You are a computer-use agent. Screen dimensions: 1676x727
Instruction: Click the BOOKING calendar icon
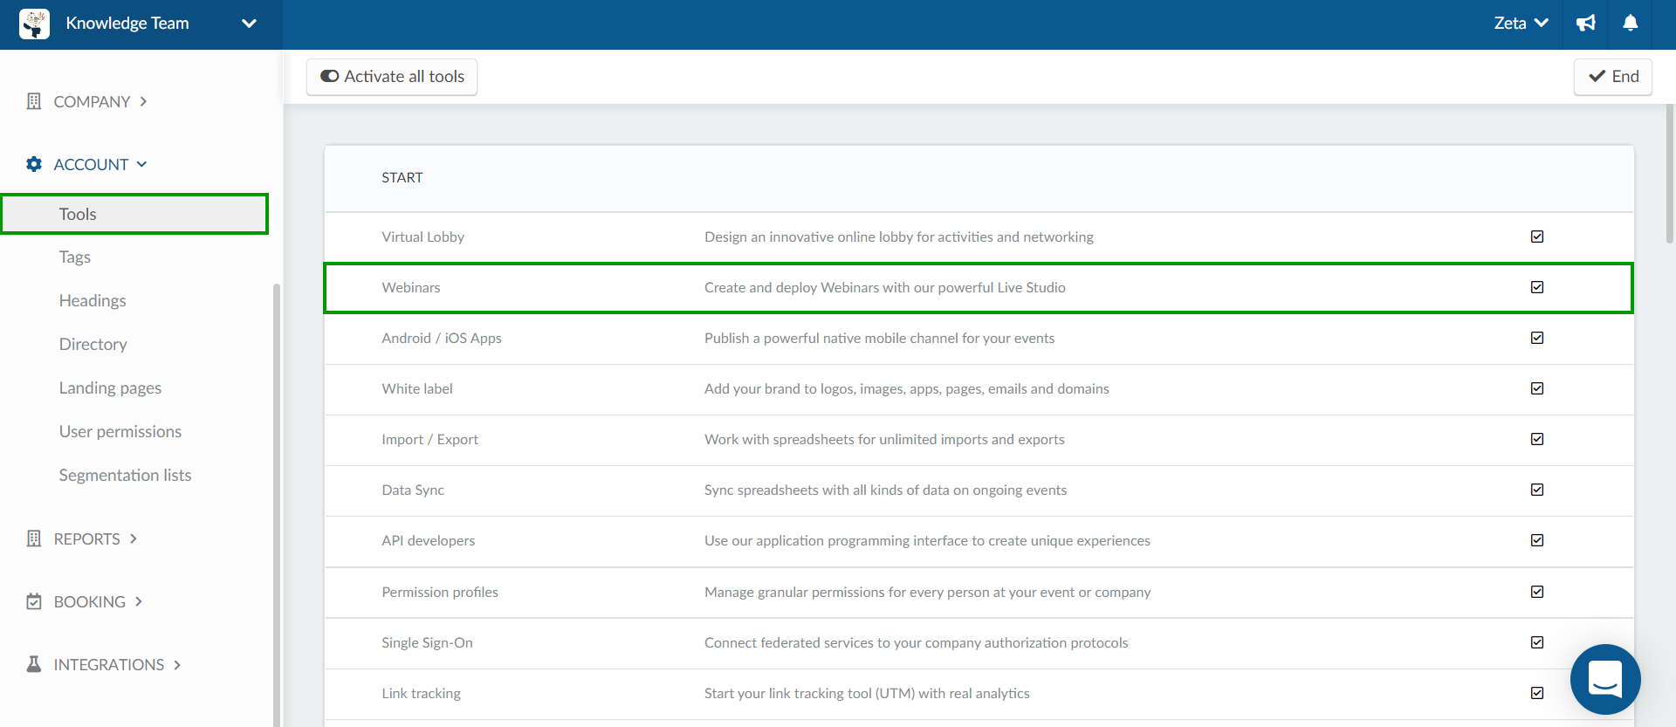pos(34,601)
